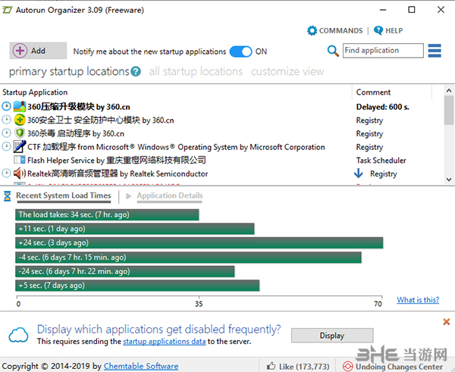Open startup applications data link

[x=165, y=341]
